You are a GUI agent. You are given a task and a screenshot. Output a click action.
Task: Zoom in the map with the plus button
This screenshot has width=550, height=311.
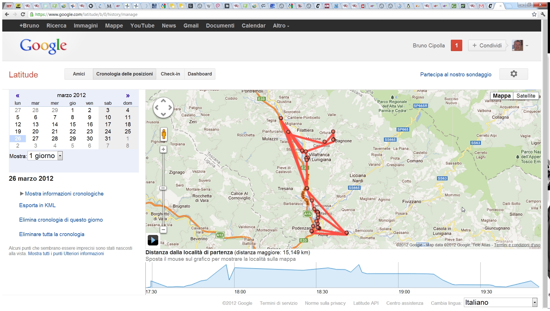click(163, 149)
